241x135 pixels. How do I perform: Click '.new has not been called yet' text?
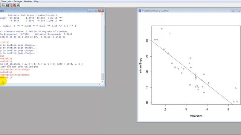coord(19,67)
